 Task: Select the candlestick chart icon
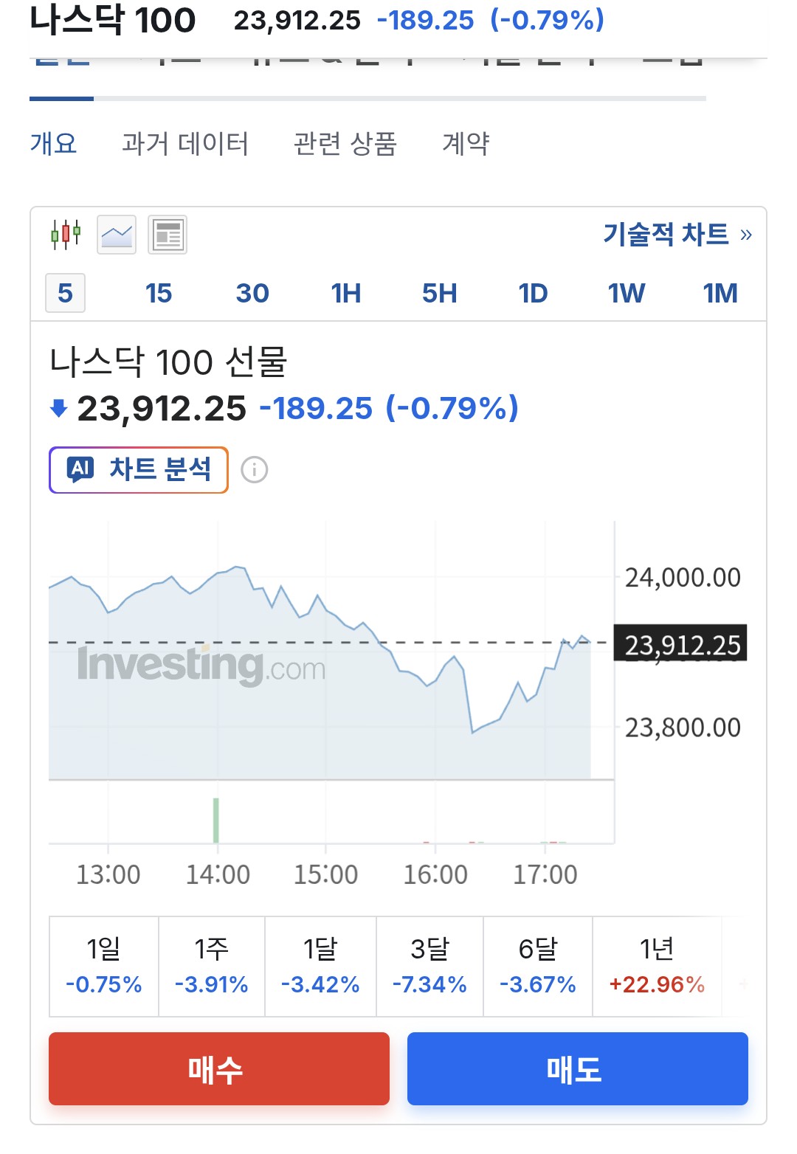(65, 235)
